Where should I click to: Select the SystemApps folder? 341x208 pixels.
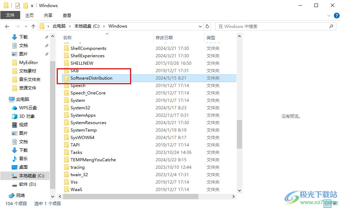[83, 115]
